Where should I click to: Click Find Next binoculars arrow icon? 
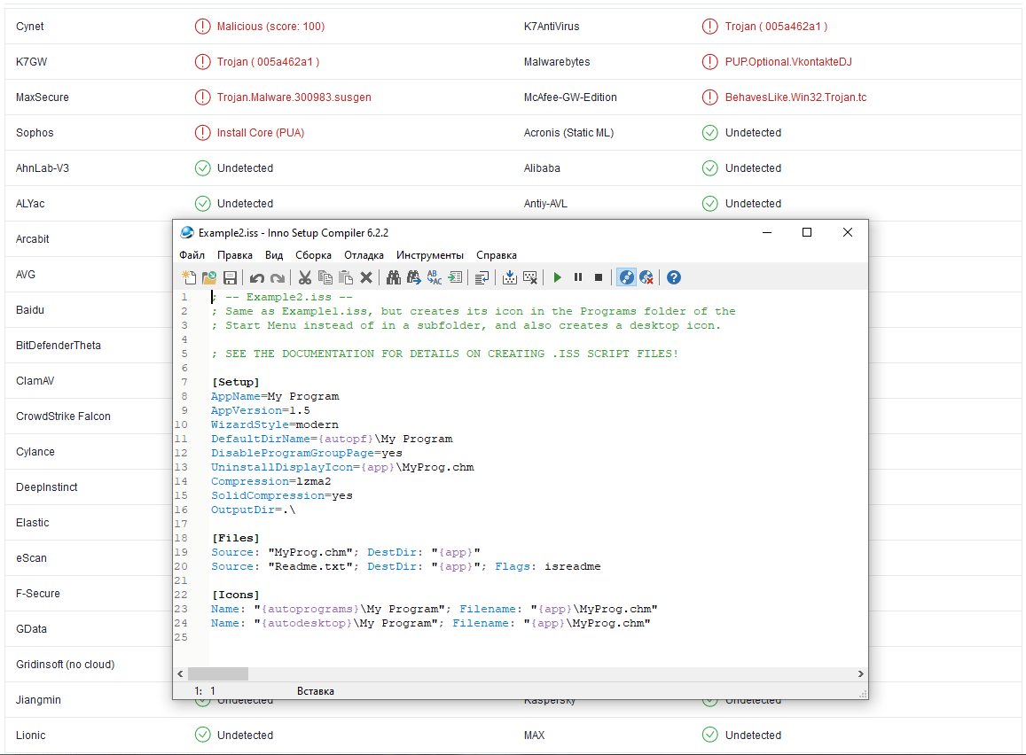click(x=413, y=278)
